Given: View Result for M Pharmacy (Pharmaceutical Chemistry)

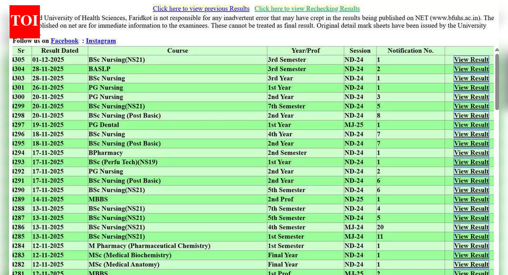Looking at the screenshot, I should click(x=471, y=246).
